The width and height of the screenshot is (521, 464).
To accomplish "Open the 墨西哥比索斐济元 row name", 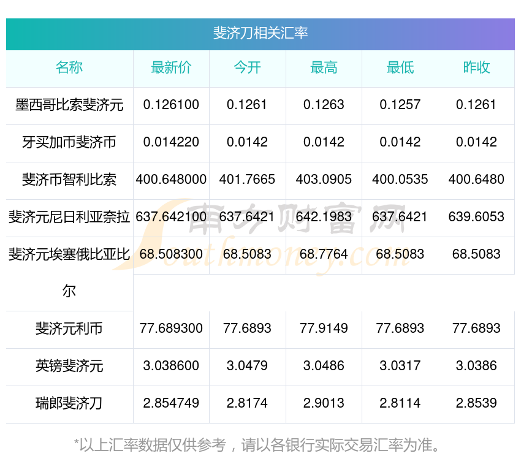I will (x=69, y=105).
